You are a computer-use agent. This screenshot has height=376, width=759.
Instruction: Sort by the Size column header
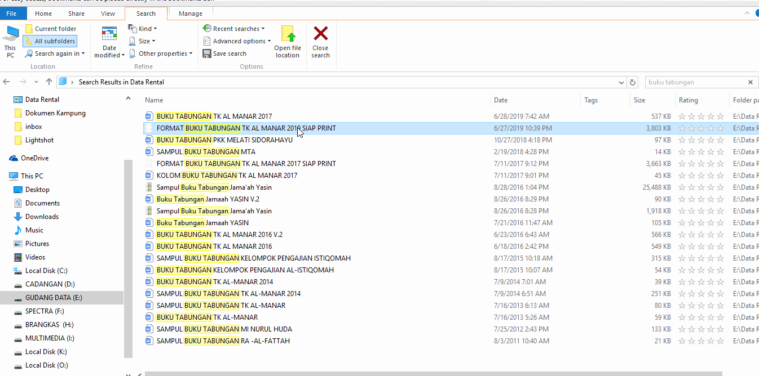639,100
